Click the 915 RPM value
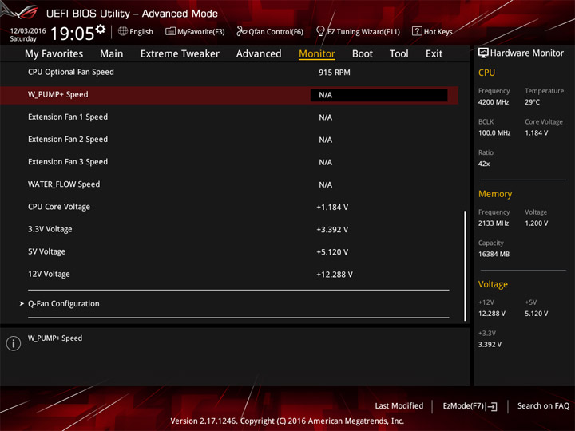This screenshot has height=431, width=575. (x=334, y=73)
